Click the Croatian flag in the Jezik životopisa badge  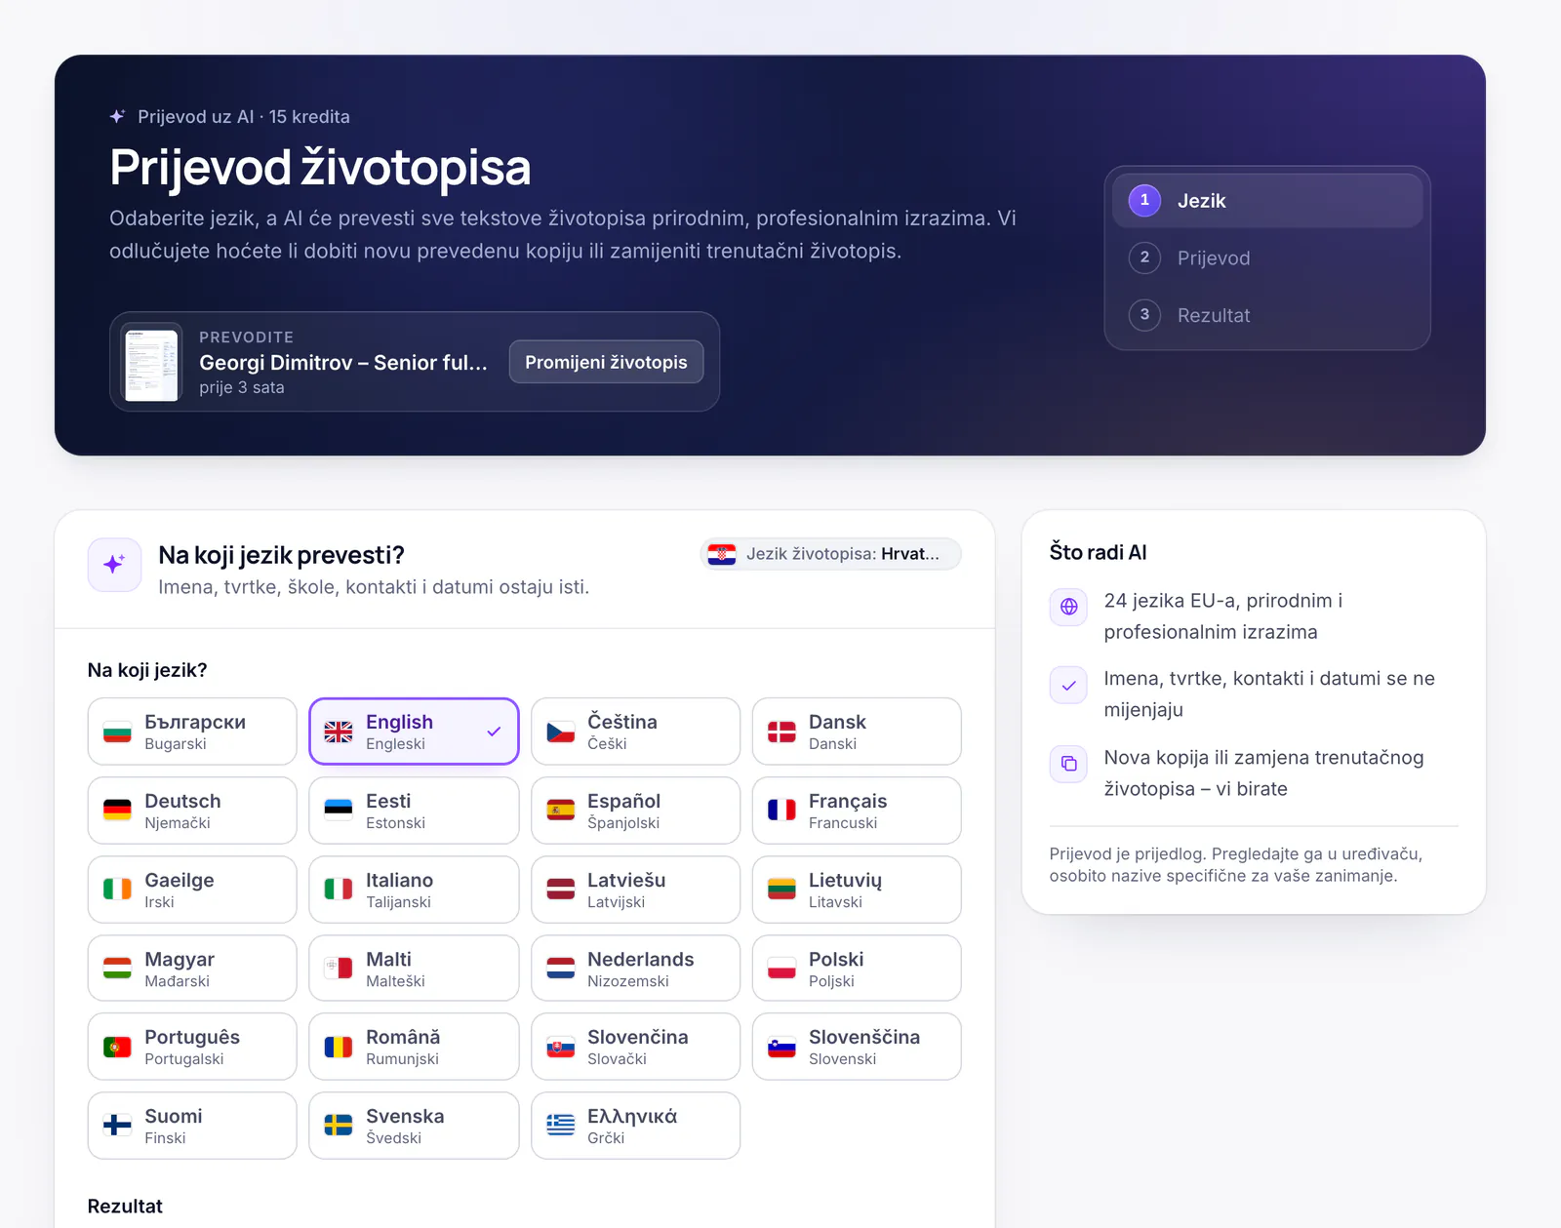722,554
